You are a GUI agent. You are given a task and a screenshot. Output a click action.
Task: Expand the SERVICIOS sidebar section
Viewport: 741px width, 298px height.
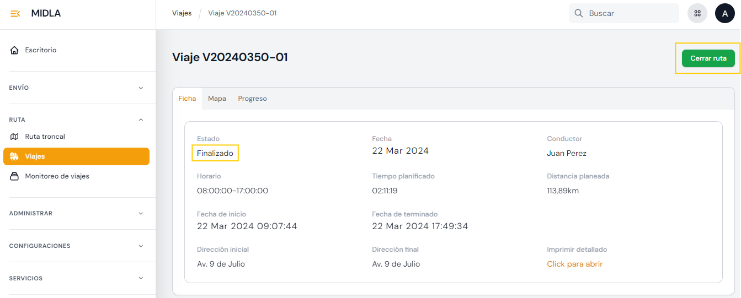(141, 278)
